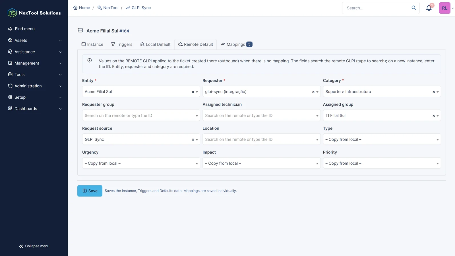Open the Entity dropdown showing Acme Filial Sul

click(141, 92)
